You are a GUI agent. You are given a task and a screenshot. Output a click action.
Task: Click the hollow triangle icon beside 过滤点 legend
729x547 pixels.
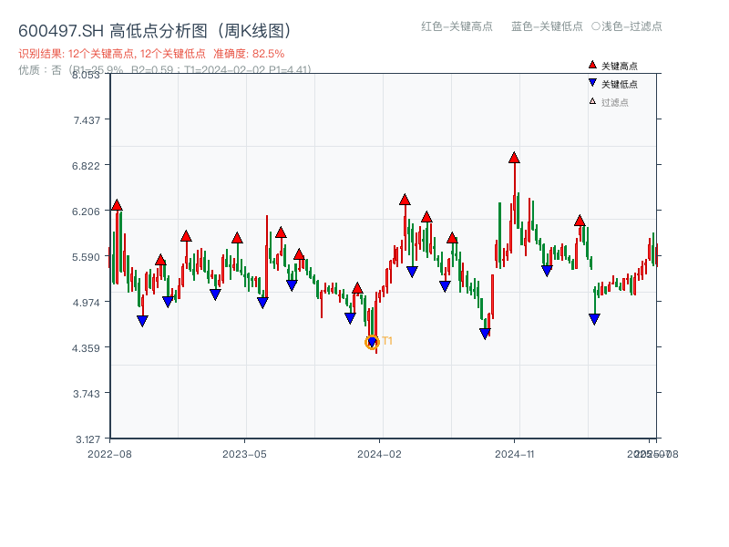coord(592,101)
